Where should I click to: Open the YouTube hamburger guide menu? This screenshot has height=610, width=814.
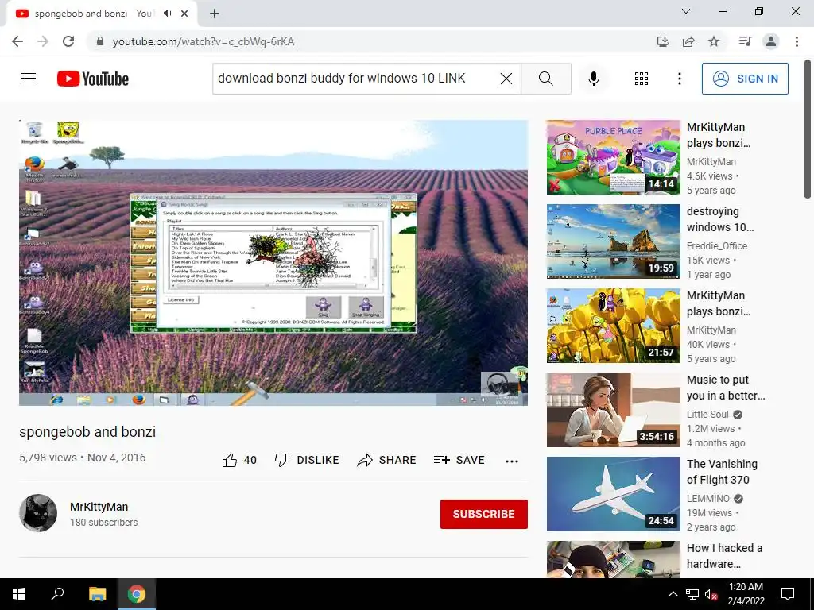[29, 79]
